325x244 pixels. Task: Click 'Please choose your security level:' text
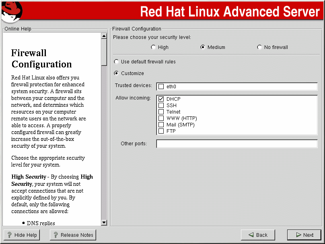[x=152, y=37]
